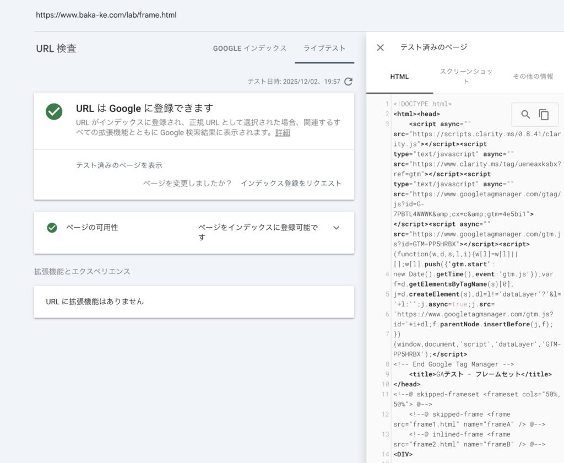Click the green check beside ページの可用性
564x463 pixels.
tap(52, 228)
